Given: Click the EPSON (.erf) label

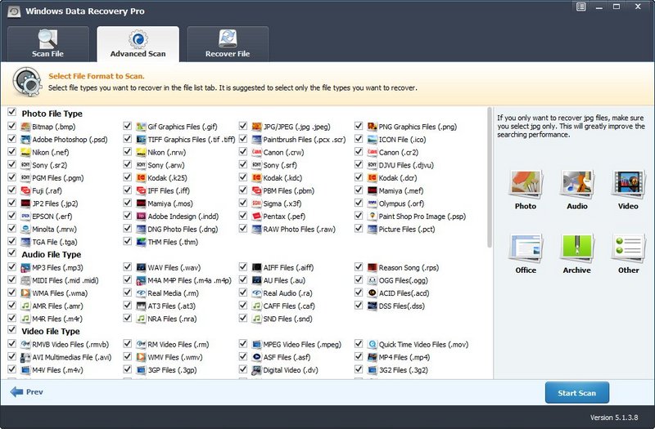Looking at the screenshot, I should [x=52, y=217].
